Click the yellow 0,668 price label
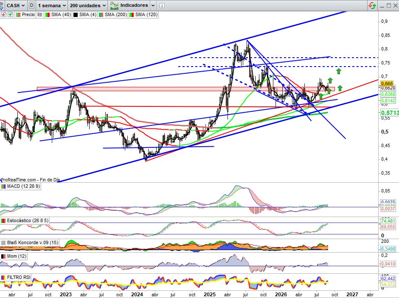The image size is (399, 298). coord(387,84)
